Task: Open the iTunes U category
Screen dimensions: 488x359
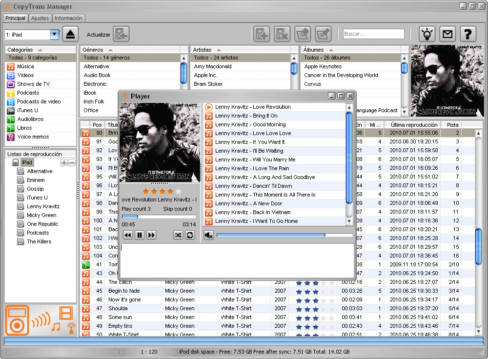Action: pyautogui.click(x=27, y=110)
